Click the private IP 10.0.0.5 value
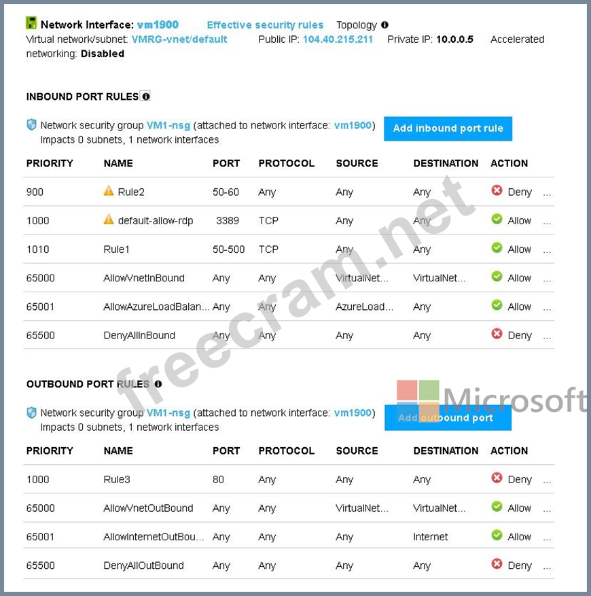Screen dimensions: 591x596 454,39
